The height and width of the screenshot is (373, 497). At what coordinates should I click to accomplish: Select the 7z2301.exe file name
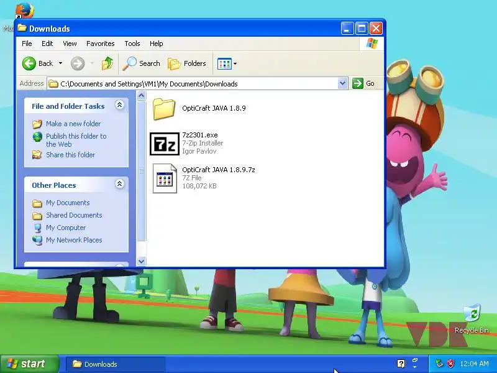199,135
